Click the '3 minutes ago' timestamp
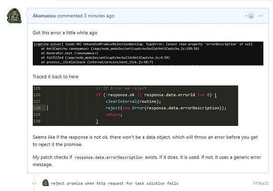 (99, 15)
